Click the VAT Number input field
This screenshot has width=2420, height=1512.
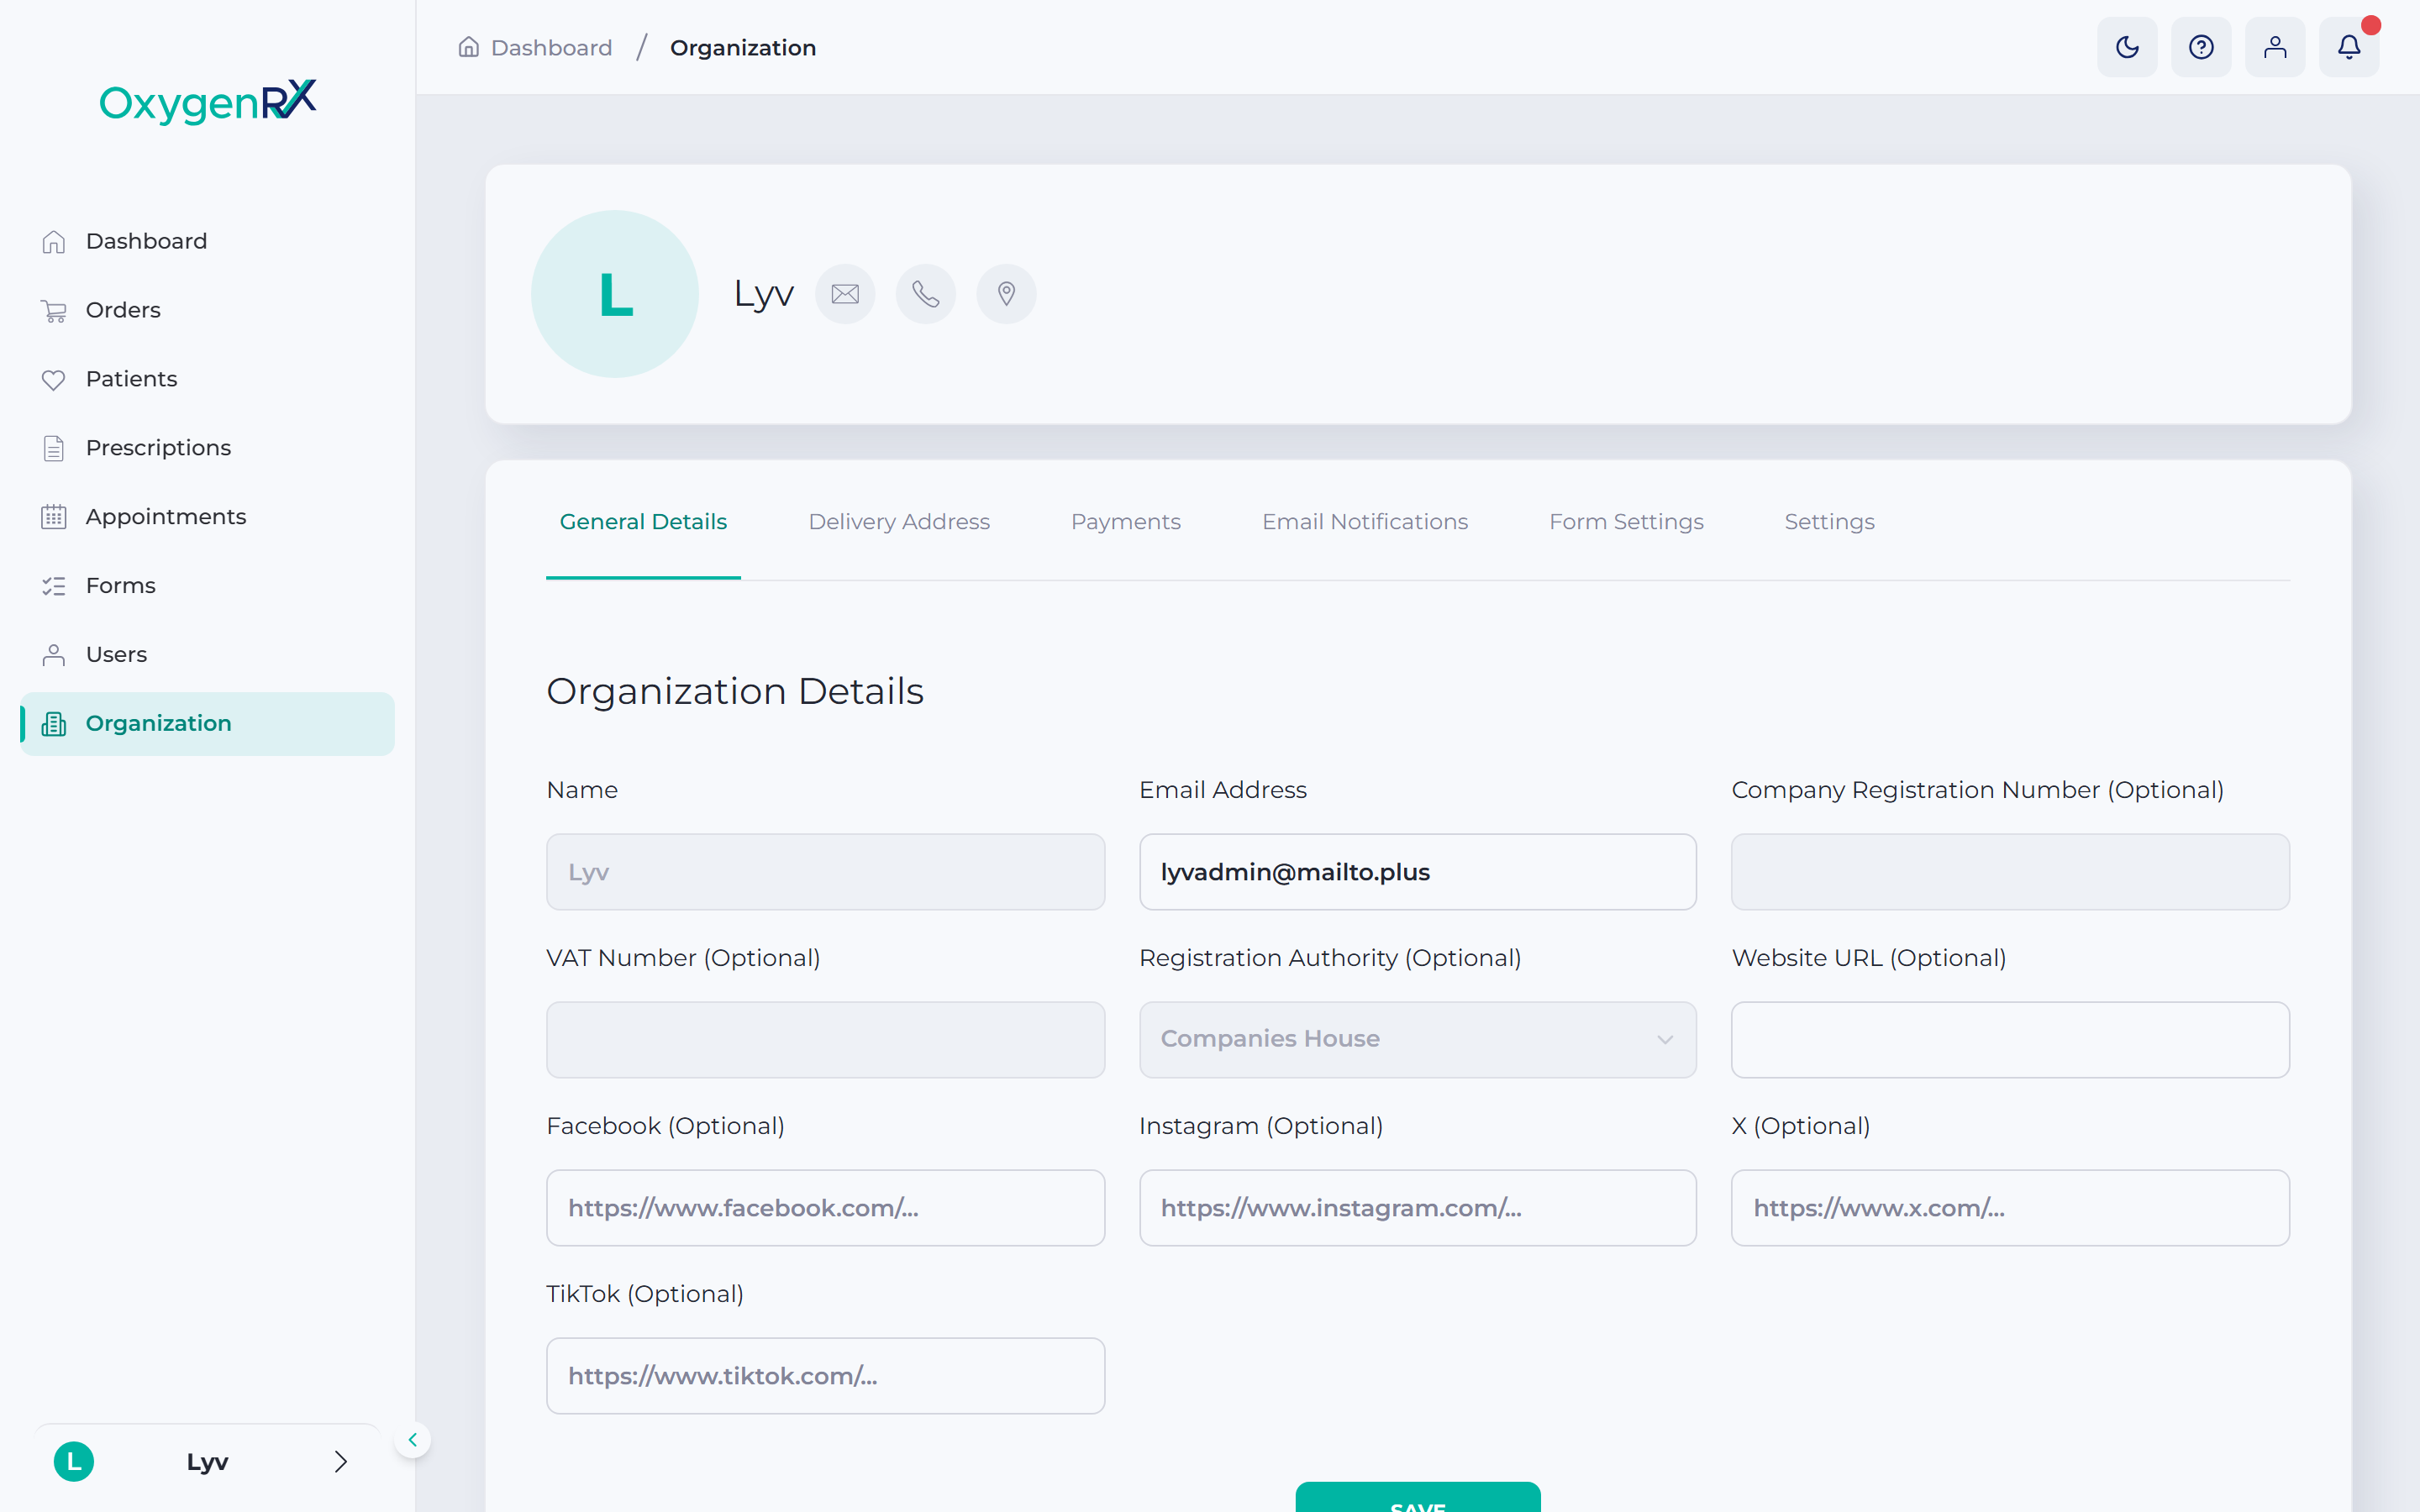[825, 1040]
